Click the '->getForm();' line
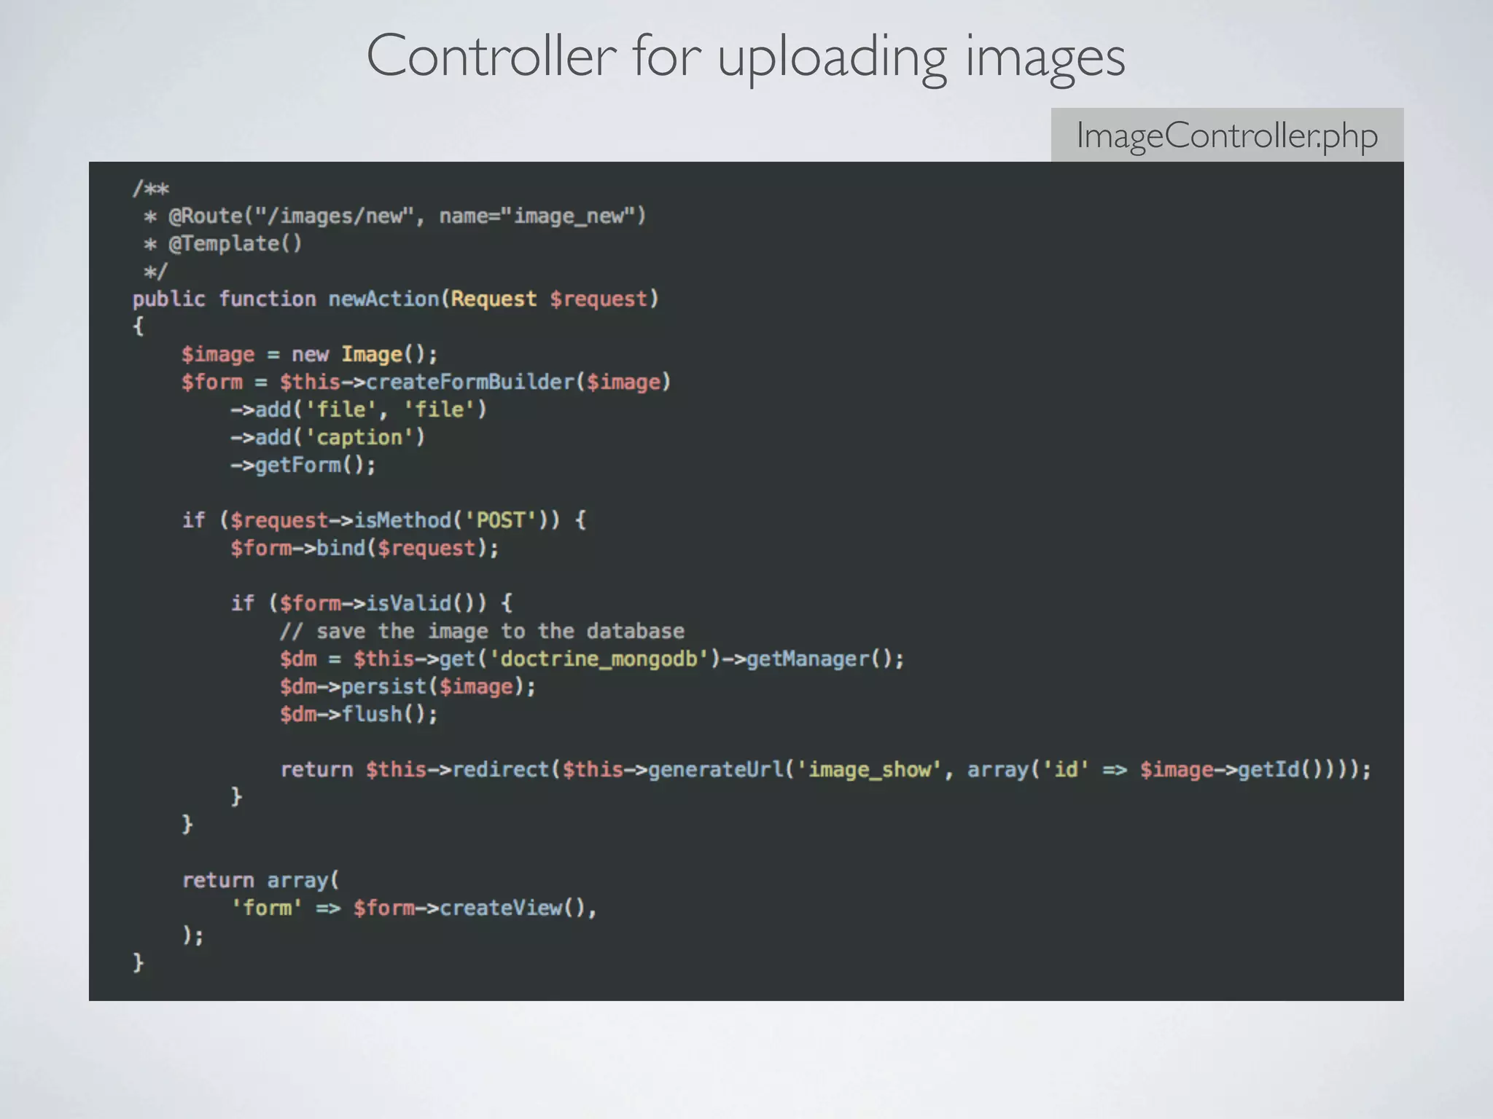This screenshot has width=1493, height=1119. tap(303, 466)
